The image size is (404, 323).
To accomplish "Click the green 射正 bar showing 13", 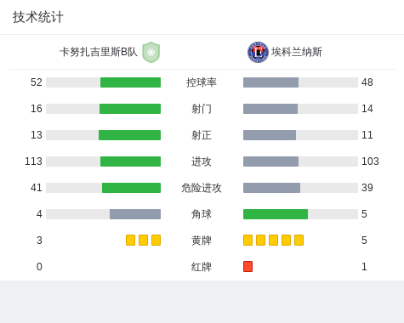I will tap(129, 135).
